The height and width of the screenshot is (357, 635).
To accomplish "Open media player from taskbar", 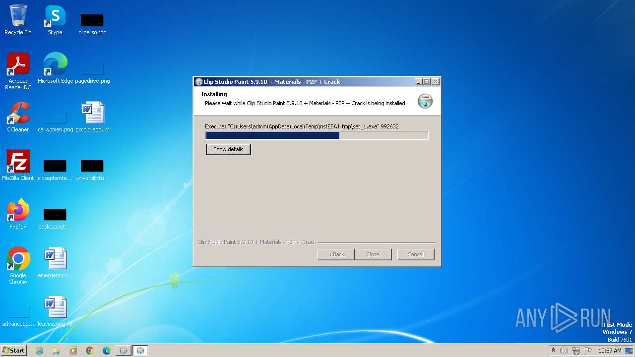I will [x=73, y=351].
